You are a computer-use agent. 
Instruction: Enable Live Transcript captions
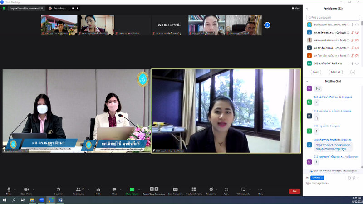pyautogui.click(x=175, y=189)
